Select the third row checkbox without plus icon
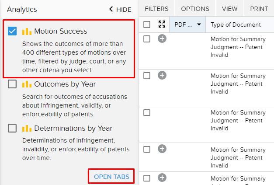Screen dimensions: 274x185 click(x=147, y=112)
